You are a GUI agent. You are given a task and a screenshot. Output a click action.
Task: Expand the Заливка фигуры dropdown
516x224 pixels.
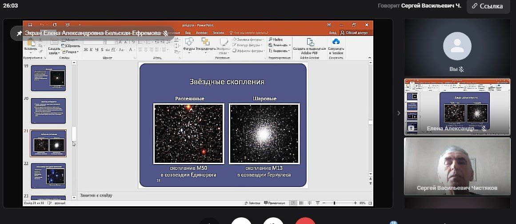(248, 39)
